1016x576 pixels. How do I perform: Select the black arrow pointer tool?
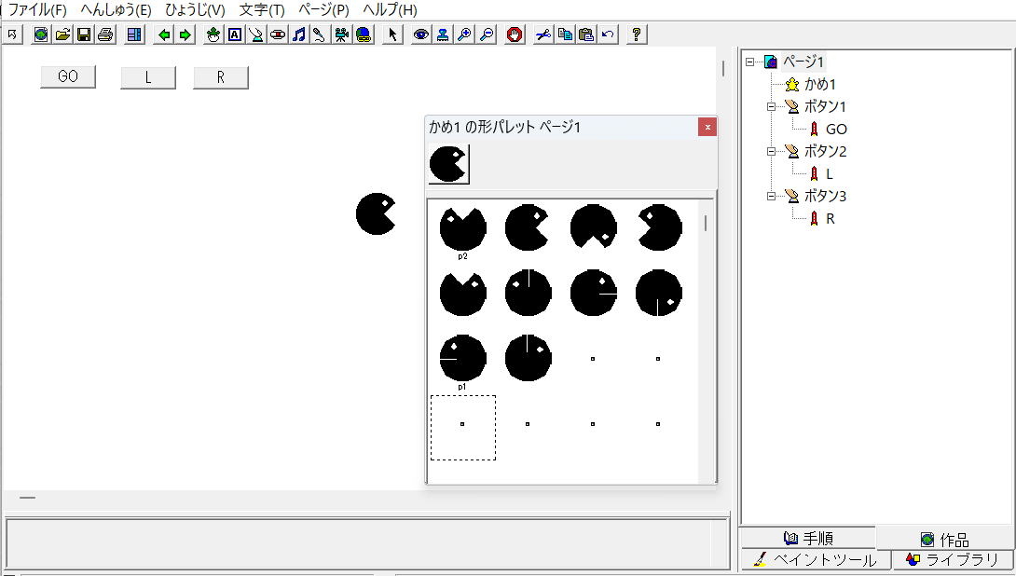[392, 34]
